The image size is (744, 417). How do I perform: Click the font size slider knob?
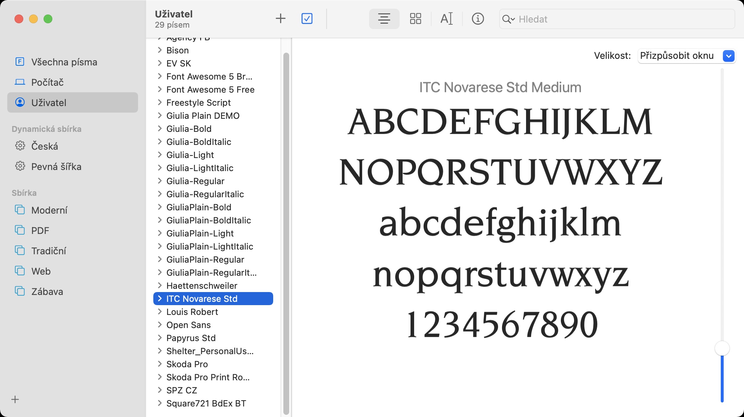coord(722,348)
